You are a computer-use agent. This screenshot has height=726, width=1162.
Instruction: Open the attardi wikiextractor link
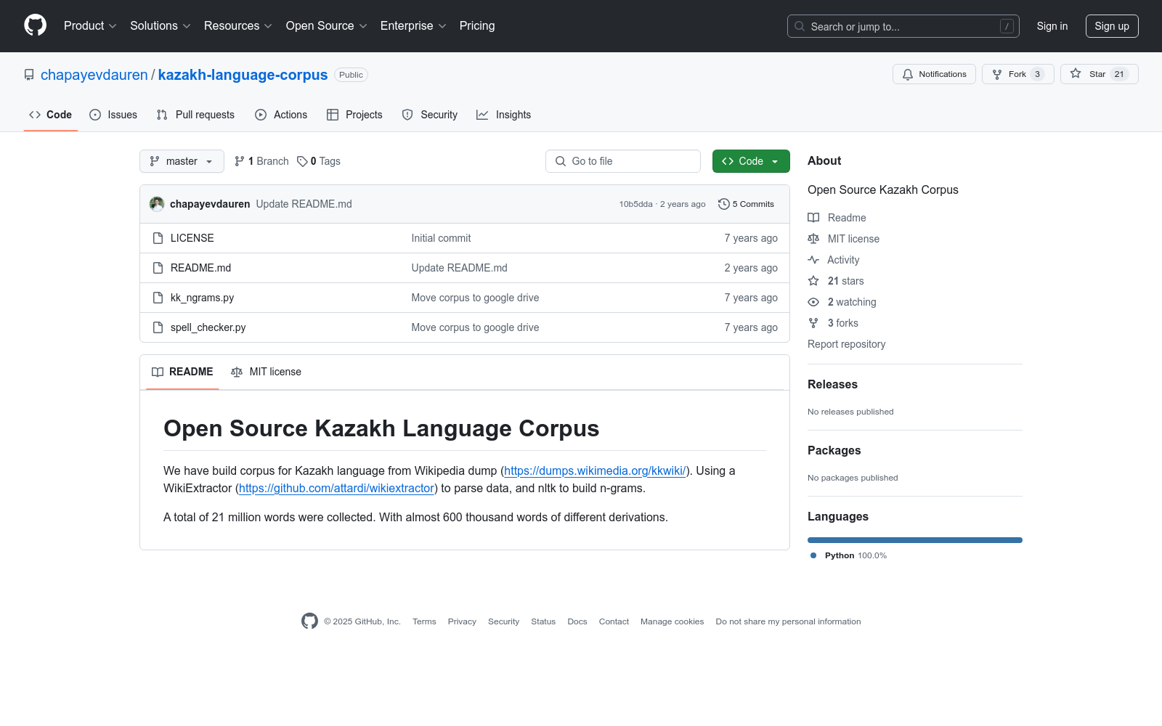click(x=336, y=488)
